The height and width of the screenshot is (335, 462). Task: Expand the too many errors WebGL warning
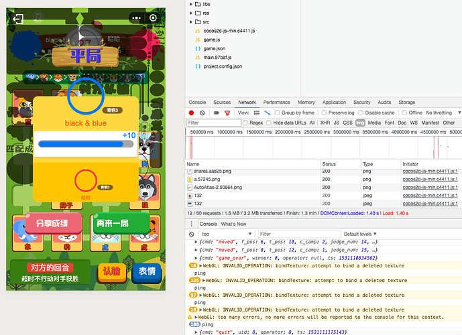(x=196, y=318)
